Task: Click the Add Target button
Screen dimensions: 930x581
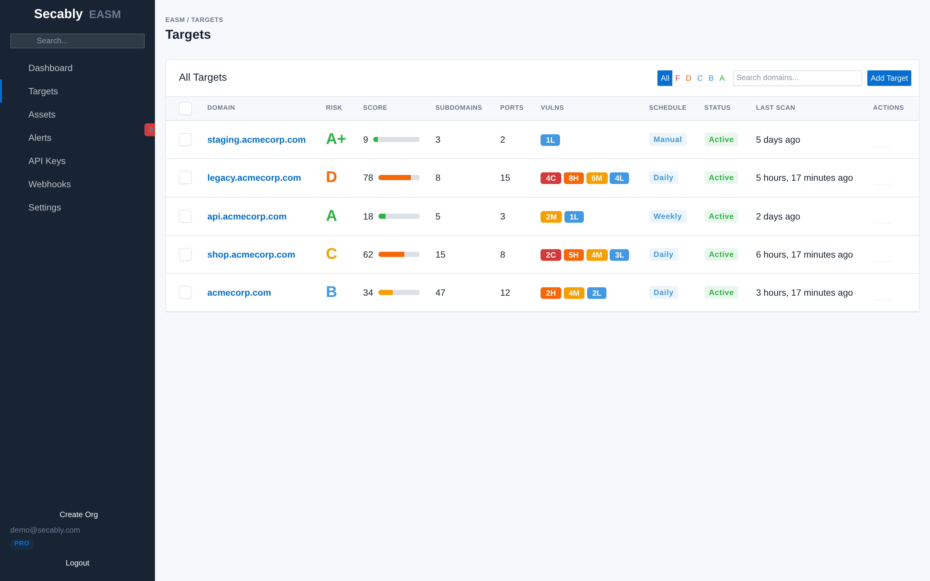Action: click(x=889, y=78)
